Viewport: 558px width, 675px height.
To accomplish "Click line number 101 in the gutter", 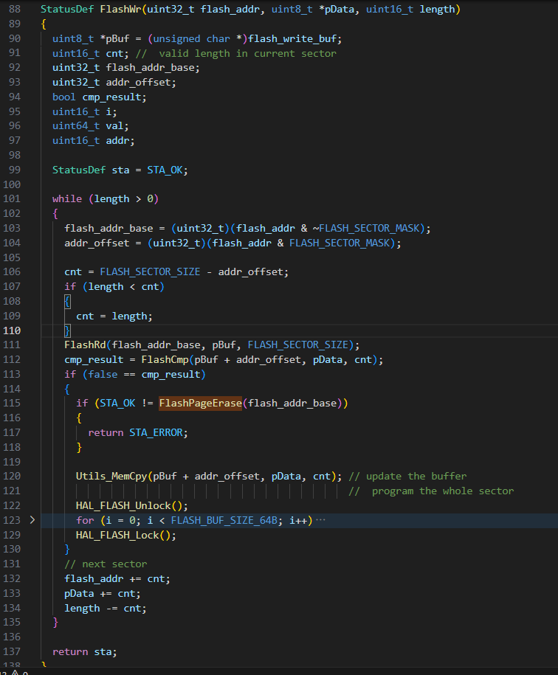I will (12, 199).
